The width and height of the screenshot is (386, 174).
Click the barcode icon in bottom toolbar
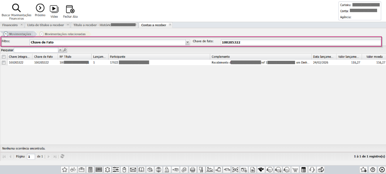point(99,170)
